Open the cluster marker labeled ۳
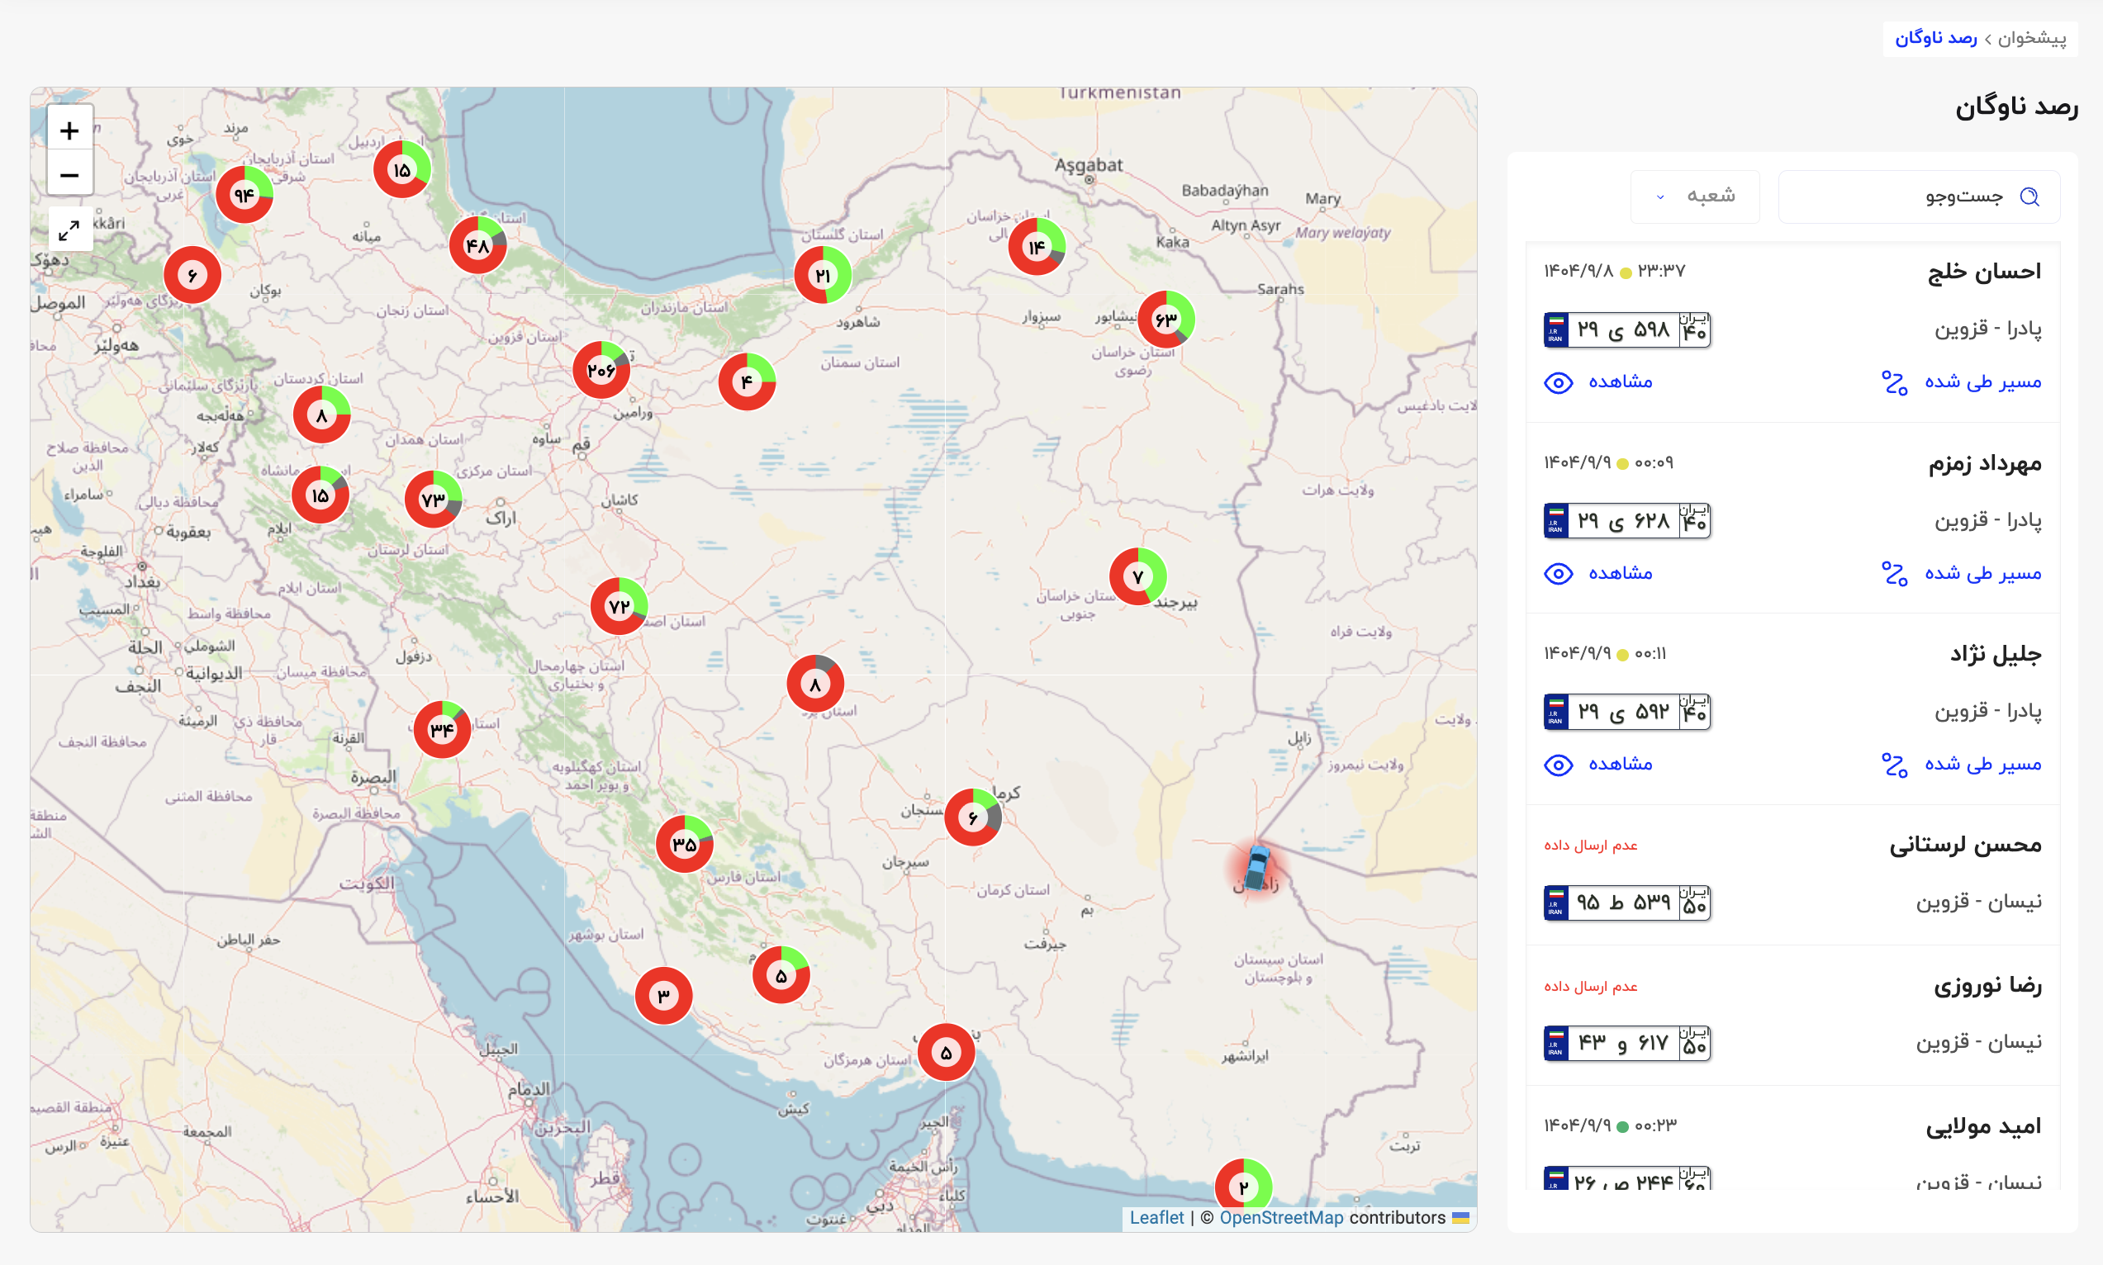Image resolution: width=2103 pixels, height=1265 pixels. tap(664, 996)
